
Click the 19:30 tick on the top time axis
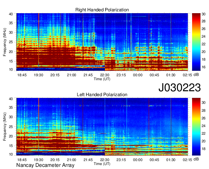[x=38, y=75]
